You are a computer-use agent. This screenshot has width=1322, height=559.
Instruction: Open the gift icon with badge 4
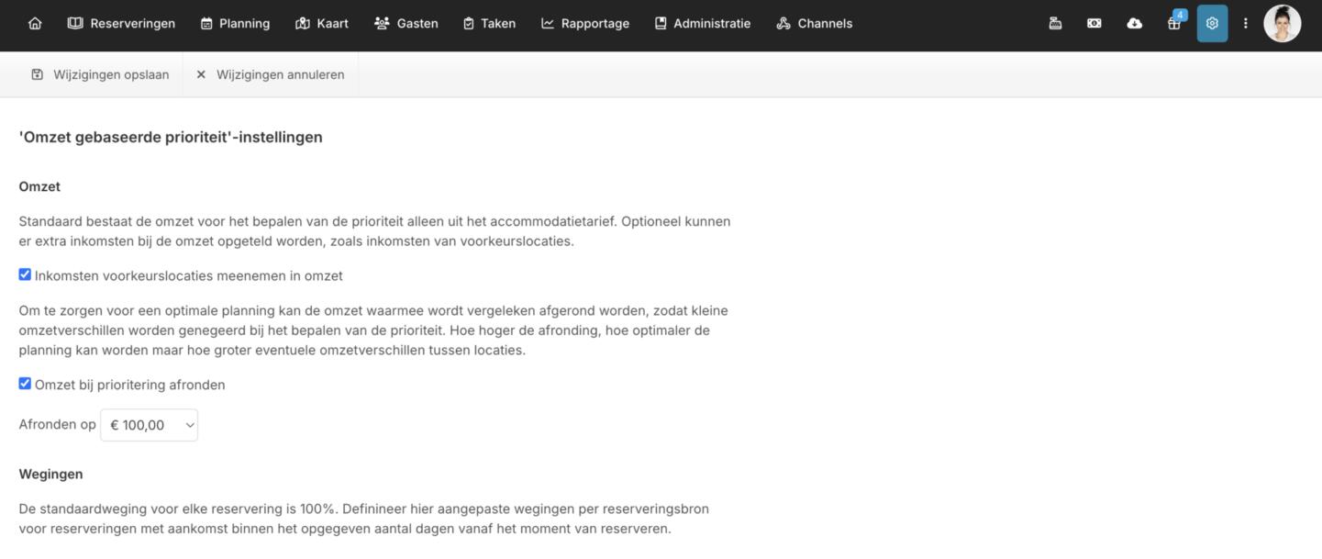point(1173,24)
